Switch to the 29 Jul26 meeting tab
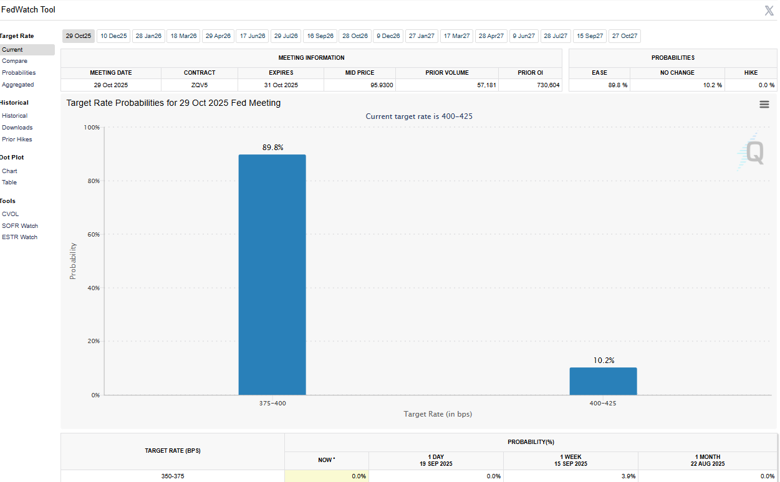This screenshot has width=780, height=482. pos(286,36)
